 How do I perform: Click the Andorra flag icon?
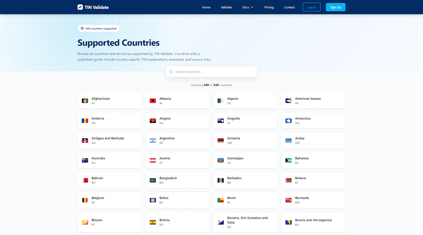(x=85, y=121)
